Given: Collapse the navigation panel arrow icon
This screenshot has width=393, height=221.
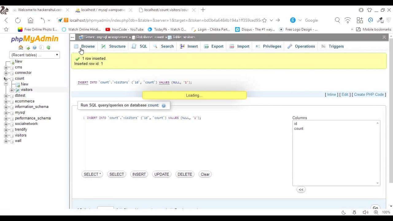Looking at the screenshot, I should point(72,37).
